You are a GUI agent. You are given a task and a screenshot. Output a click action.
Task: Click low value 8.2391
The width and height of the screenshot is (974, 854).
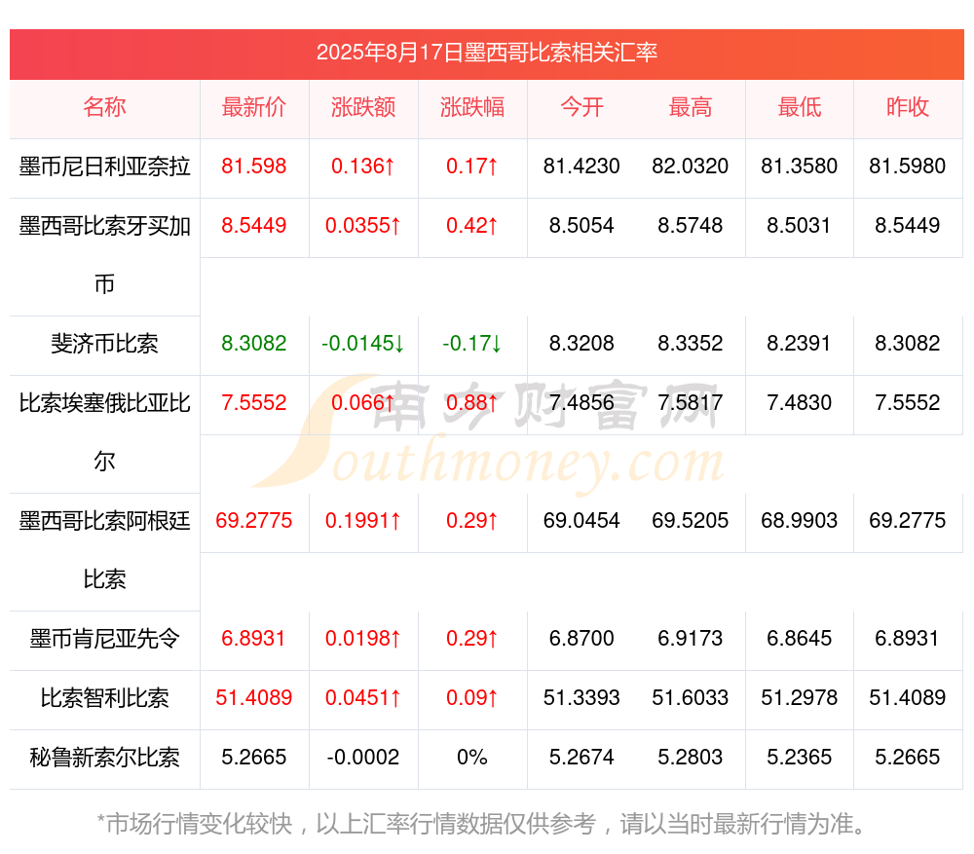pos(800,344)
